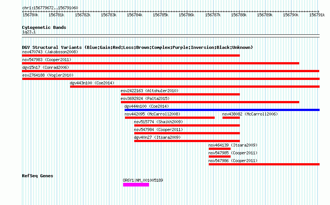Click the 156780k ruler position
330x205 pixels.
click(30, 15)
